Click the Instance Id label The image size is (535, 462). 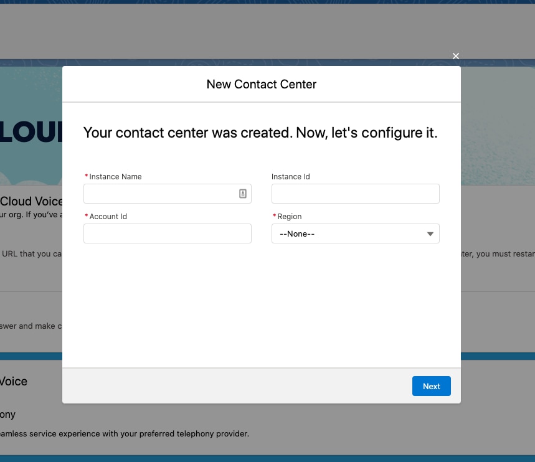pyautogui.click(x=291, y=177)
